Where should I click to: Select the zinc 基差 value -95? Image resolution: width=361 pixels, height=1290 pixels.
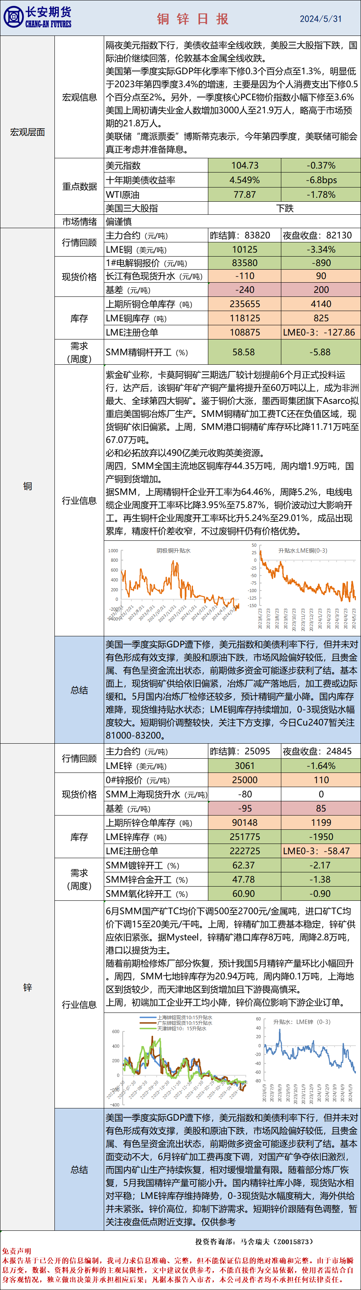244,808
